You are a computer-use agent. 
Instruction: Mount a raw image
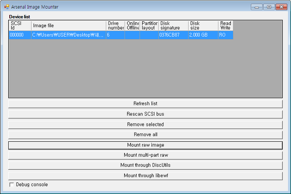coord(145,145)
